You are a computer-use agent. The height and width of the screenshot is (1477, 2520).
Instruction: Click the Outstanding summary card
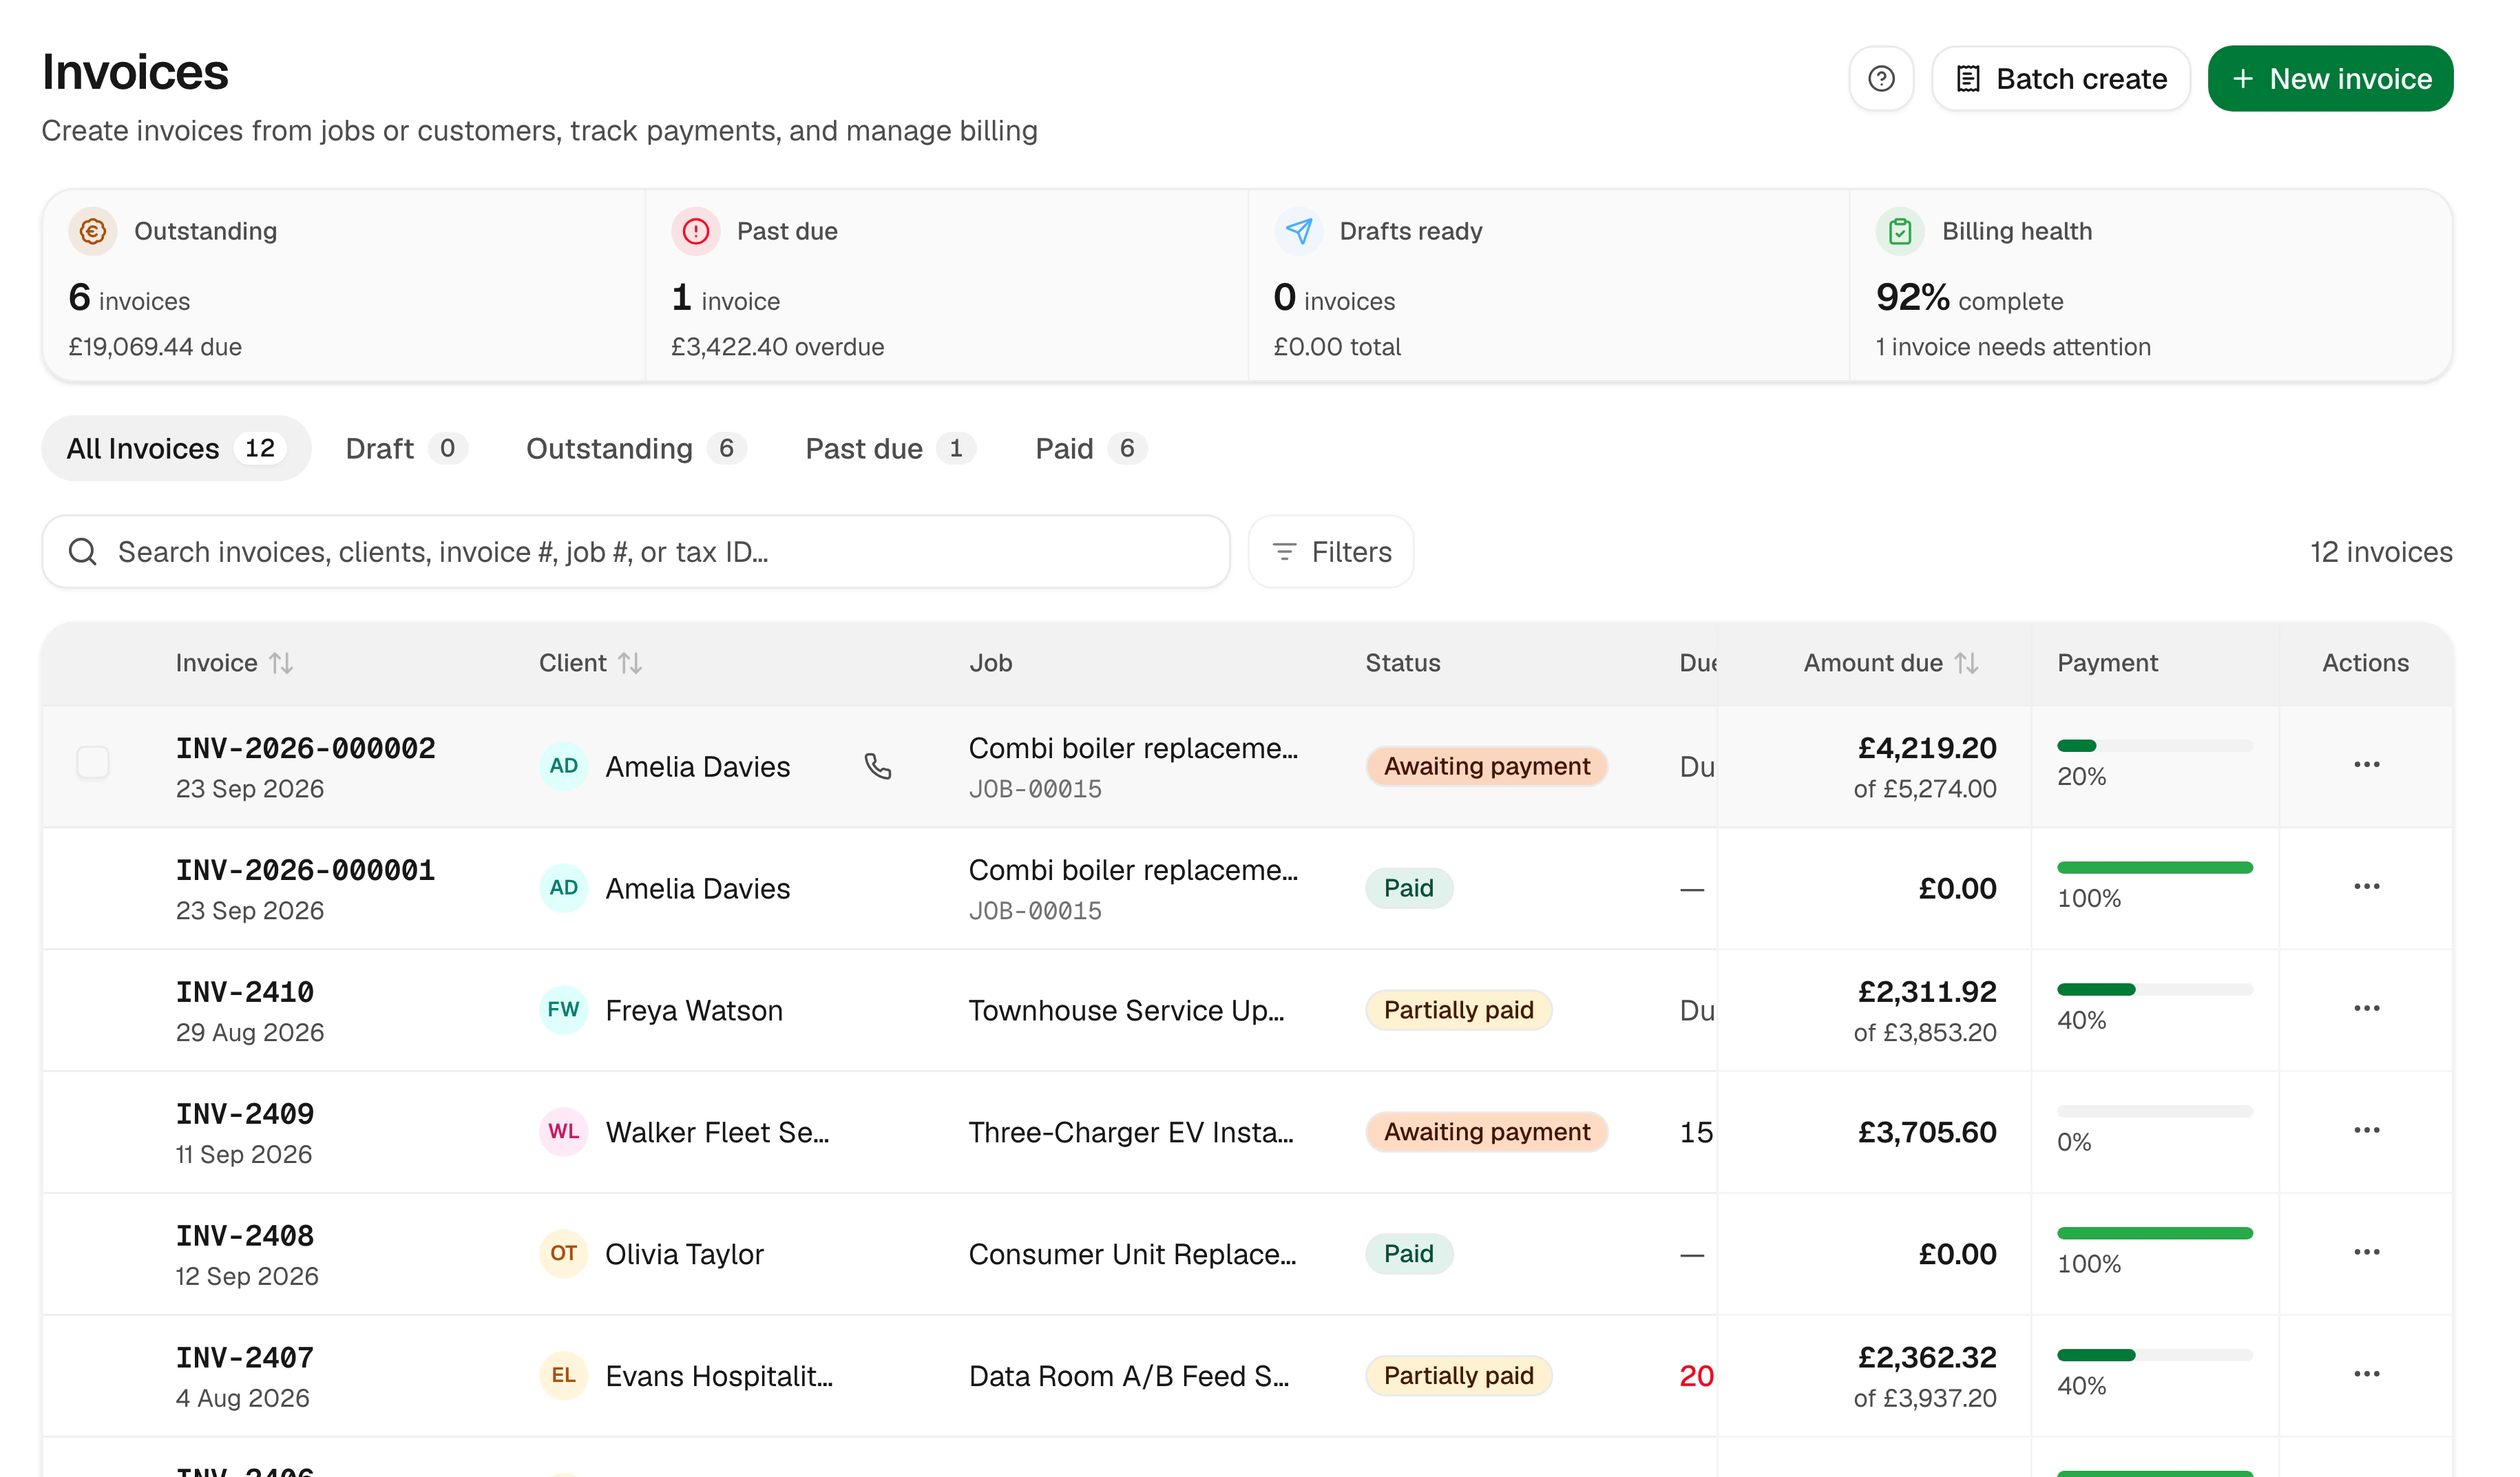tap(344, 286)
